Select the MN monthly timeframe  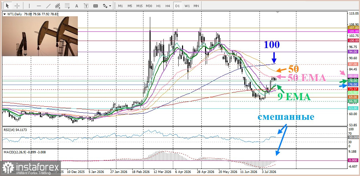196,5
